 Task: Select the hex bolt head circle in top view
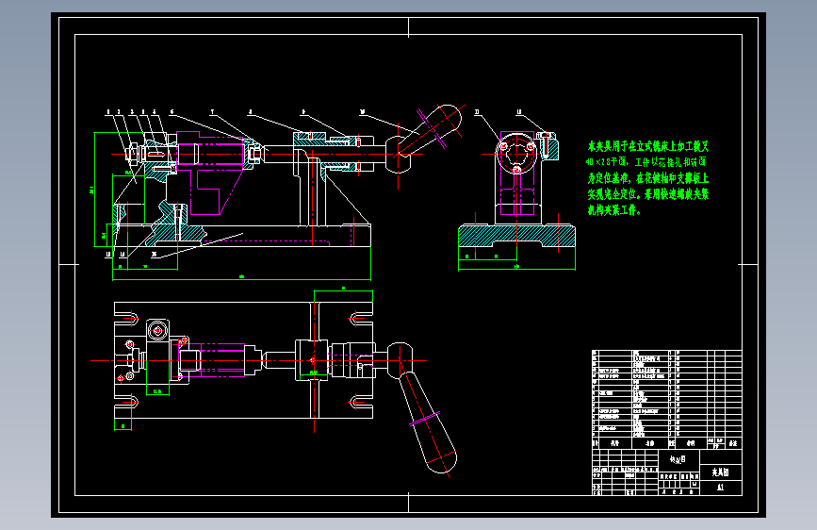point(157,330)
